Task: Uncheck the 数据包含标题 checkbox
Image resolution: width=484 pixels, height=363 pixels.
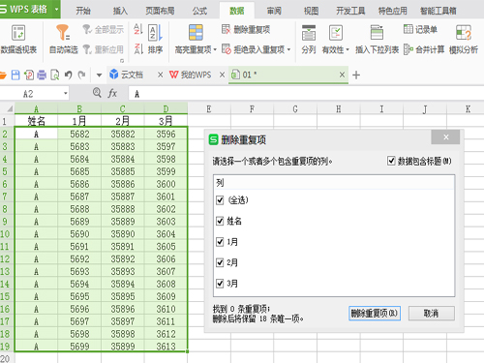Action: tap(391, 161)
